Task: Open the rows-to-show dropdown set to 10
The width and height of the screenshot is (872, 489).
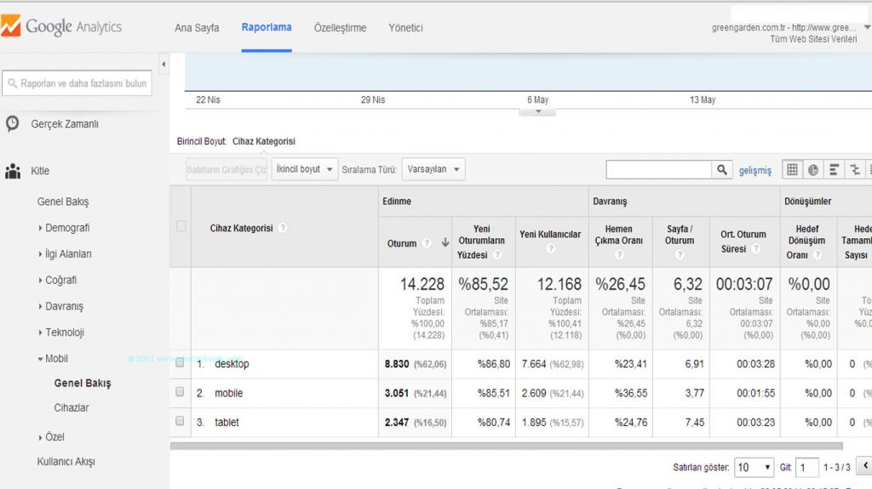Action: [x=754, y=467]
